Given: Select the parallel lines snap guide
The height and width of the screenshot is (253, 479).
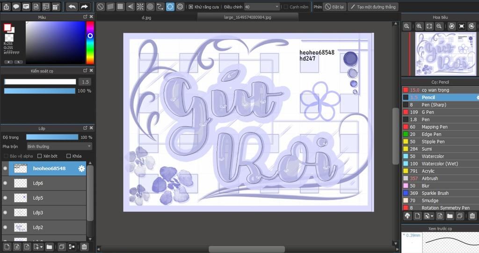Looking at the screenshot, I should click(x=110, y=7).
